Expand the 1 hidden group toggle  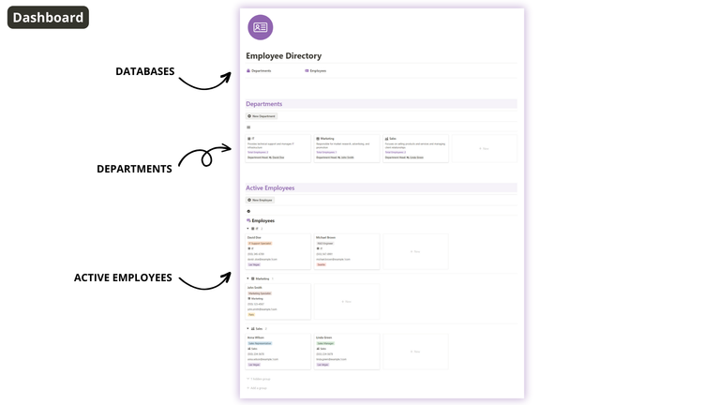coord(259,379)
